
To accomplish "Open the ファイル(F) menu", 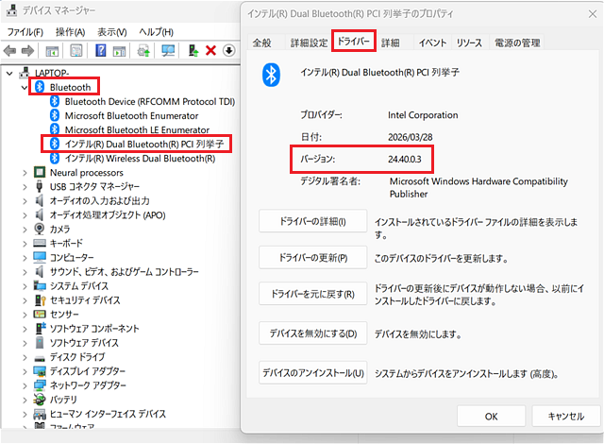I will click(x=25, y=32).
